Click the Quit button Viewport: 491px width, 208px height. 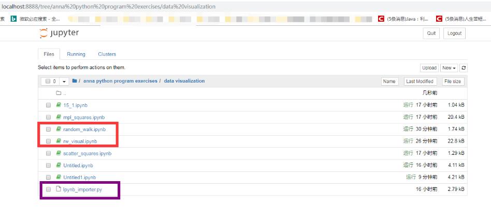pos(431,34)
